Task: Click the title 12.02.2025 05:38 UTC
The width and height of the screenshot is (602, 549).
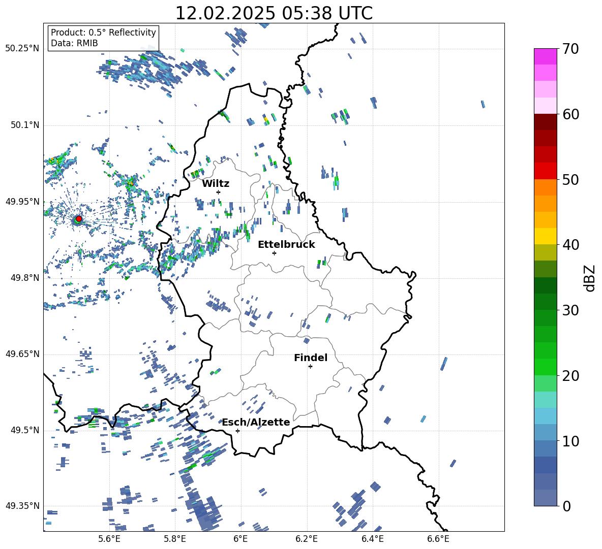Action: pyautogui.click(x=274, y=13)
